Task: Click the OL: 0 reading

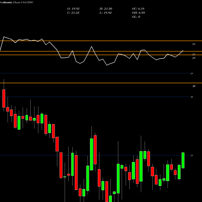Action: pyautogui.click(x=136, y=17)
